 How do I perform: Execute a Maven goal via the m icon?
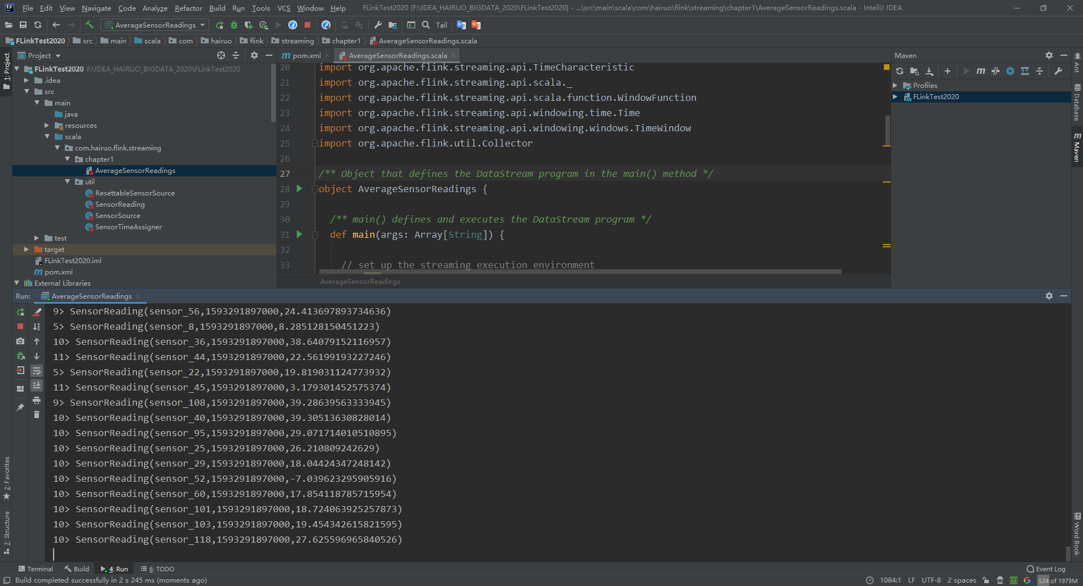point(981,71)
